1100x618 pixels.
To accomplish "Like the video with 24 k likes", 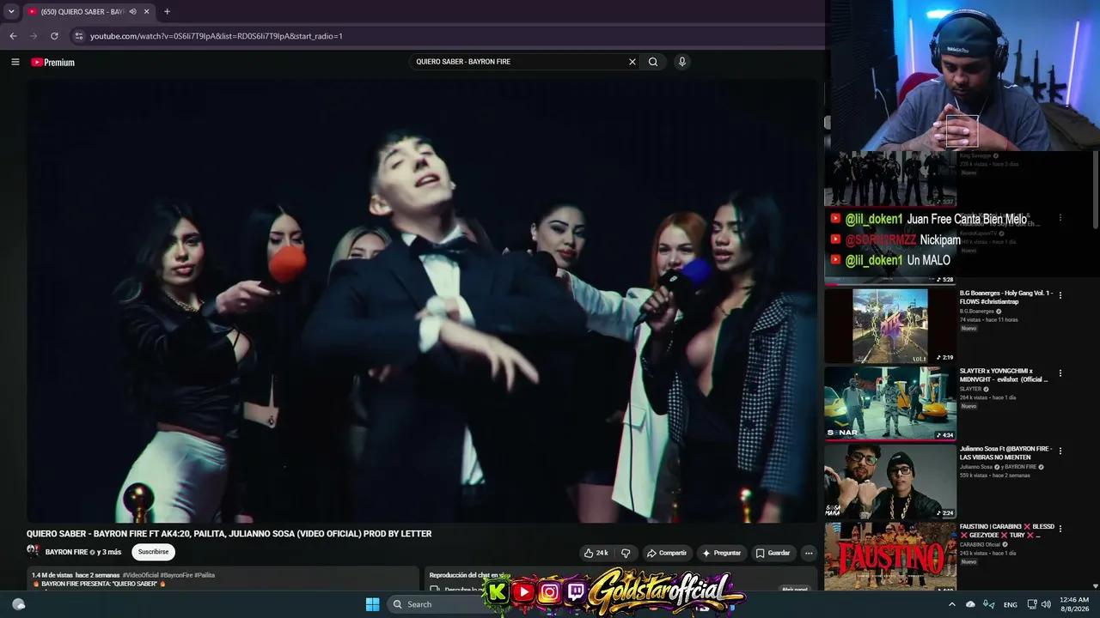I will (x=596, y=553).
